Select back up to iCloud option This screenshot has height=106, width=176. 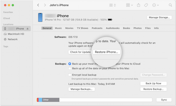coord(70,64)
